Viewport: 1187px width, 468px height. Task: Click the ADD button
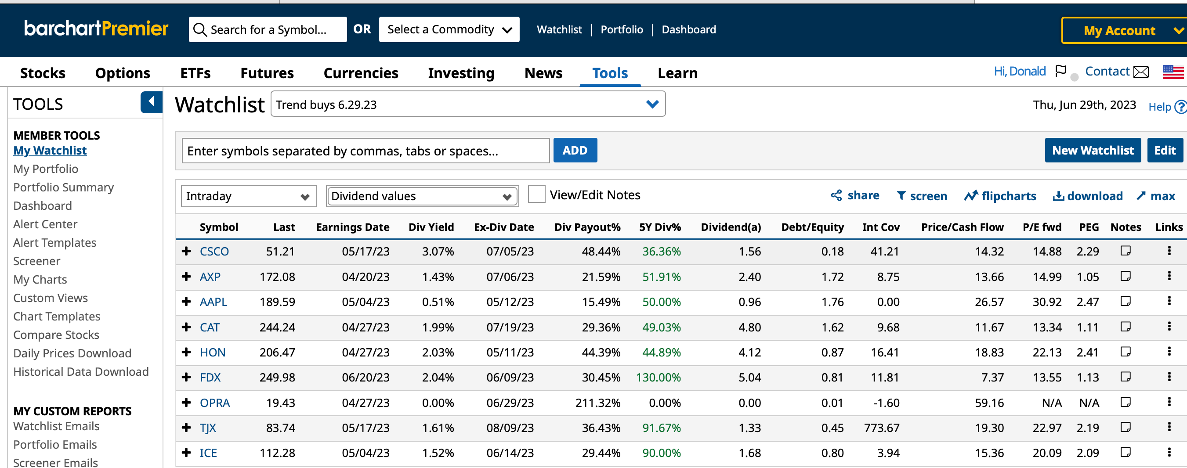[x=575, y=150]
